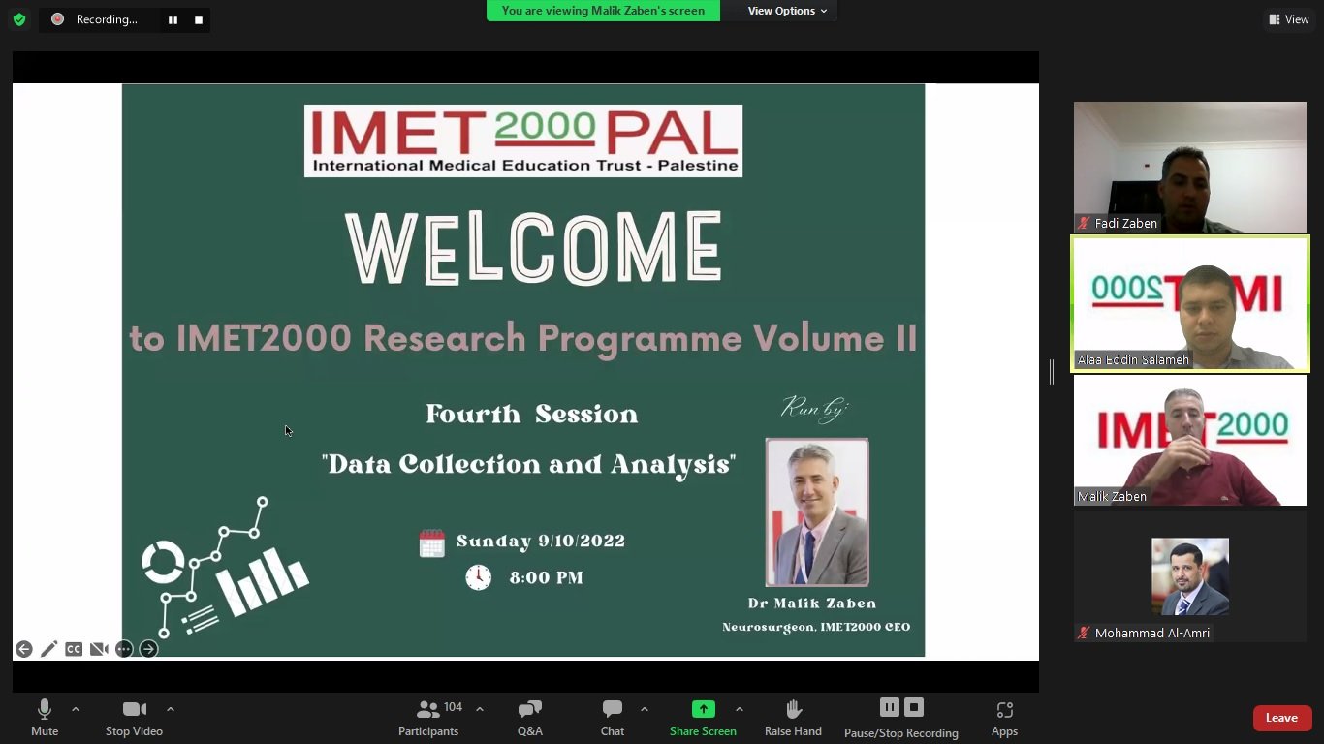Expand audio options arrow beside Mute
This screenshot has height=744, width=1324.
tap(76, 709)
